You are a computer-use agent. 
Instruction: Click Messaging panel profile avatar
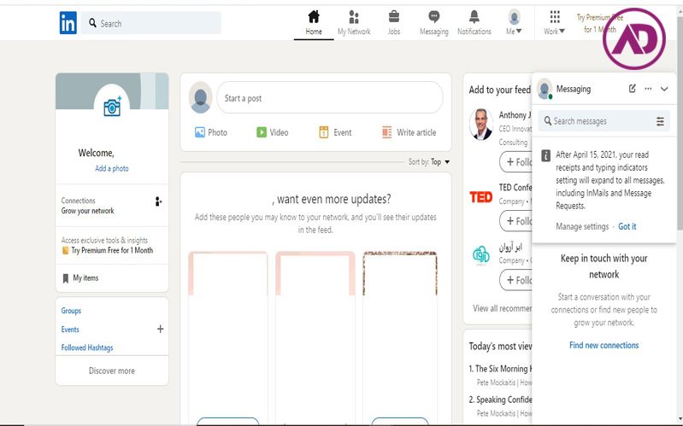545,89
